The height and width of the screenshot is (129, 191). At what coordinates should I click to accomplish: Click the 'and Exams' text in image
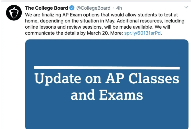click(107, 95)
